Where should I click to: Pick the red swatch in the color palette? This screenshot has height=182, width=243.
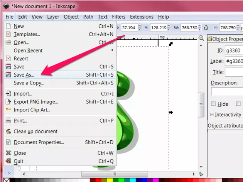point(99,180)
